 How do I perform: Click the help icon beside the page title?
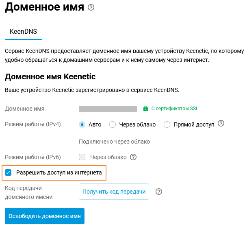(91, 7)
